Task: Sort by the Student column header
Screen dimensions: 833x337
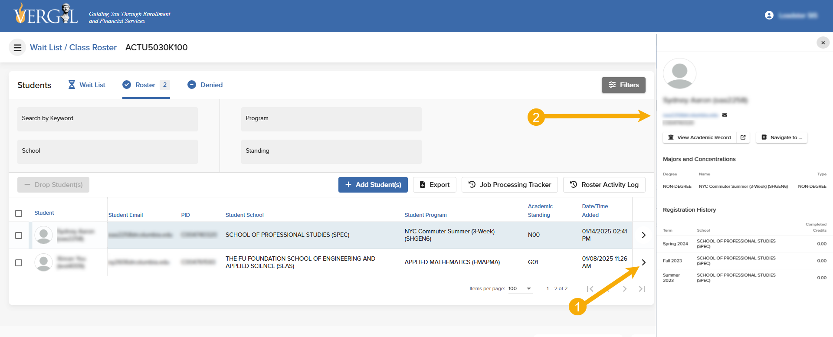Action: pos(44,213)
